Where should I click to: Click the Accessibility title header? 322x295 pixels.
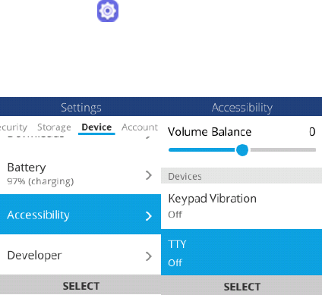[242, 108]
